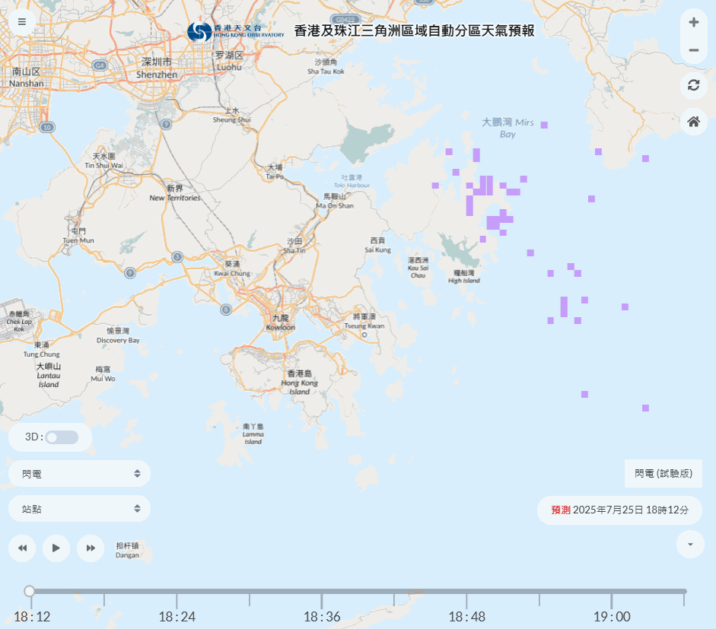Reset map to home view
Image resolution: width=716 pixels, height=629 pixels.
(693, 121)
